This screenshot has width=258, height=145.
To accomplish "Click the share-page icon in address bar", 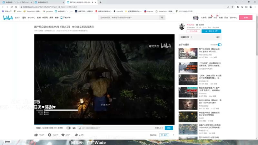I will 228,7.
